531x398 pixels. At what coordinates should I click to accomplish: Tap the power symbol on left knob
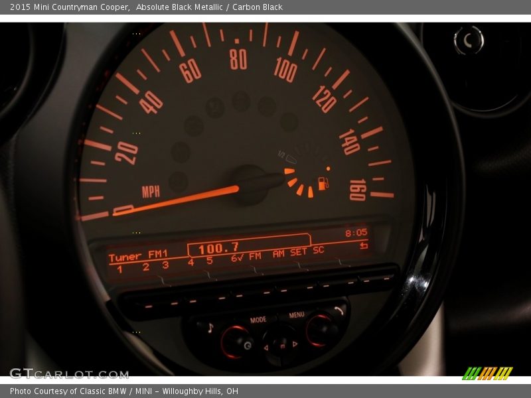[x=248, y=346]
